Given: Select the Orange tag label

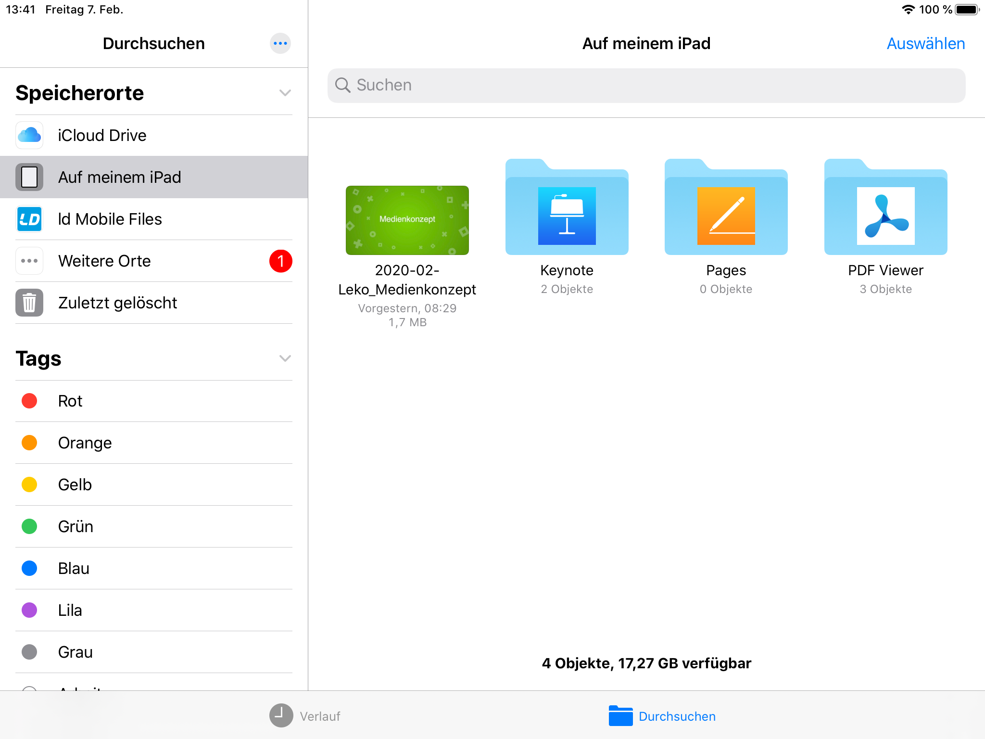Looking at the screenshot, I should tap(85, 443).
